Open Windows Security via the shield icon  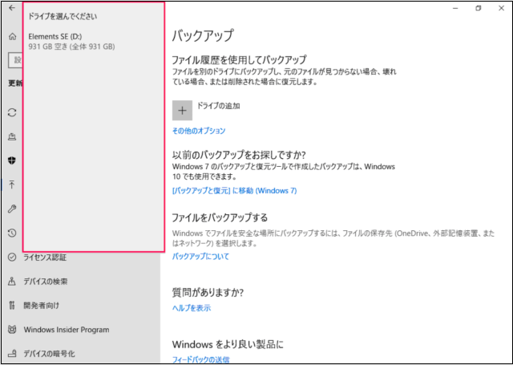pos(12,160)
